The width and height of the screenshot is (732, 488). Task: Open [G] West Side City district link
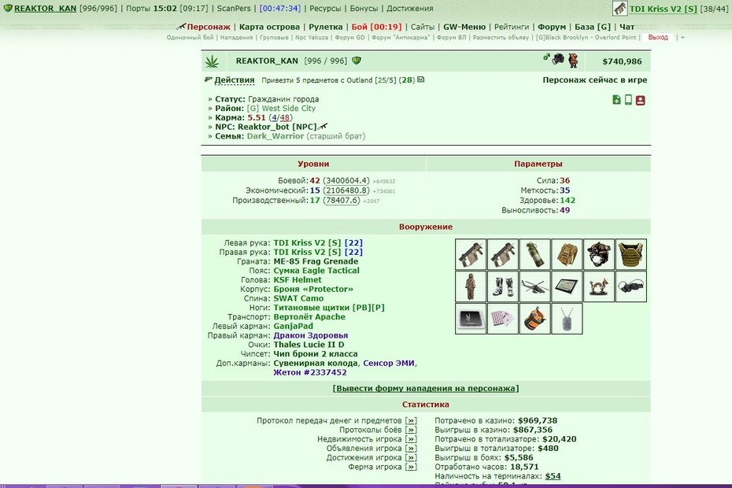click(281, 109)
